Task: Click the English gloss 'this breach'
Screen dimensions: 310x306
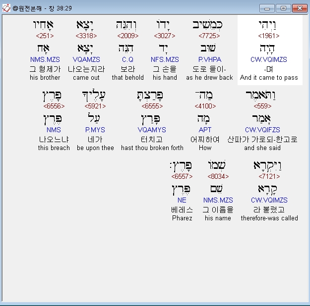Action: point(54,148)
